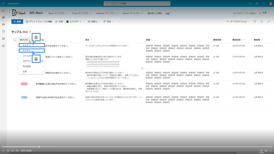Open the SharePoint app launcher grid
Screen dimensions: 274x154
tap(3, 4)
